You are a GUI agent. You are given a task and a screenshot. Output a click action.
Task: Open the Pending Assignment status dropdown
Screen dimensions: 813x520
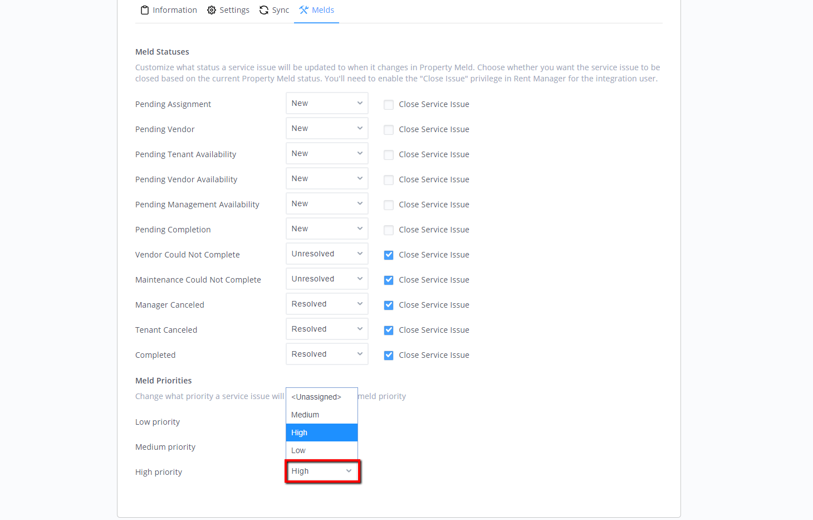pyautogui.click(x=327, y=104)
